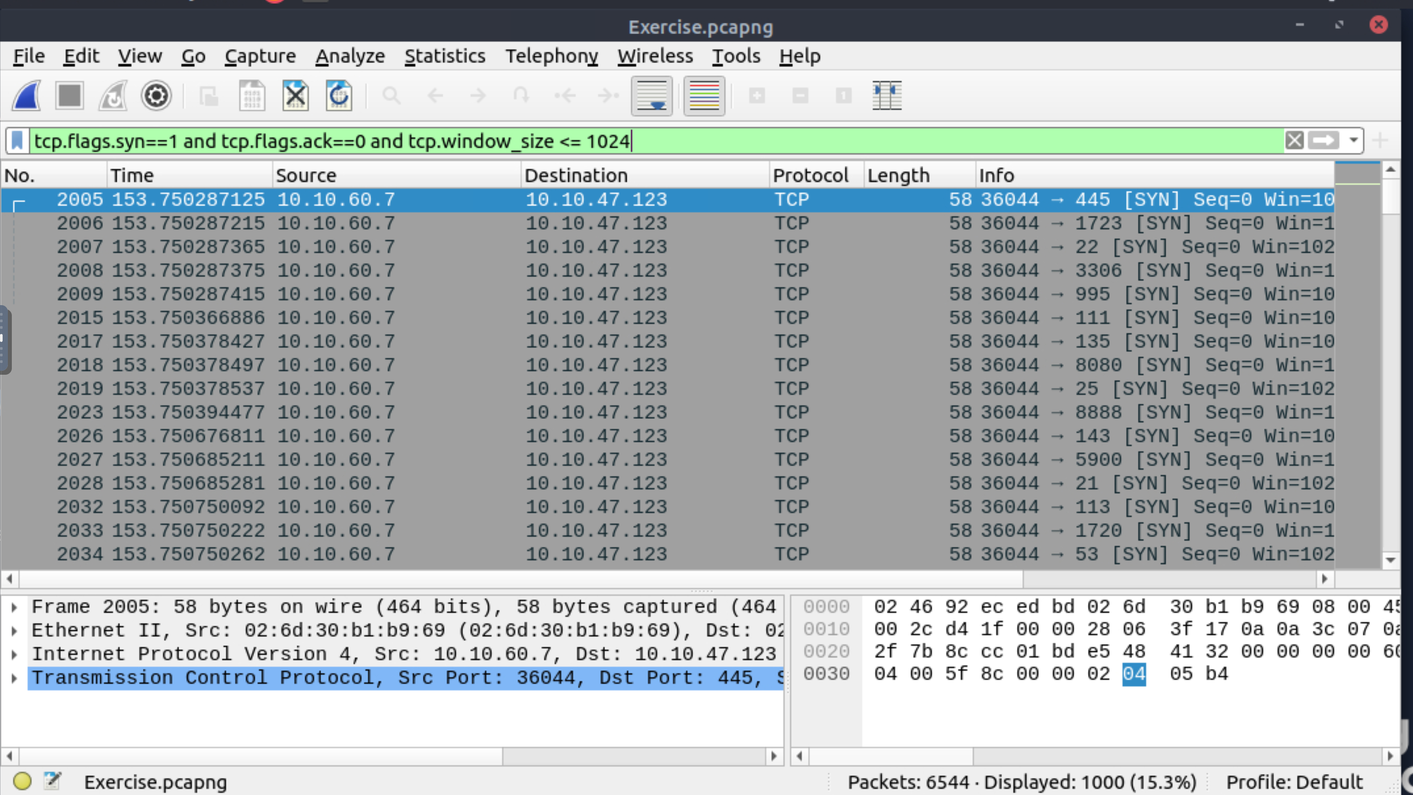Sort by the Length column header
Image resolution: width=1413 pixels, height=795 pixels.
click(919, 175)
